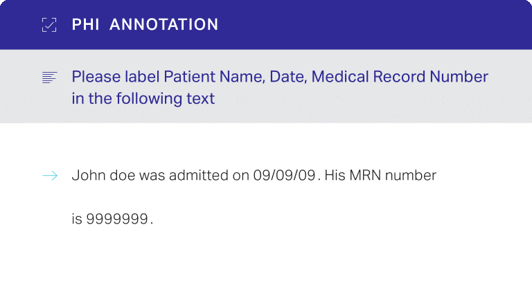532x299 pixels.
Task: Select the number 9999999 in the text
Action: point(117,219)
